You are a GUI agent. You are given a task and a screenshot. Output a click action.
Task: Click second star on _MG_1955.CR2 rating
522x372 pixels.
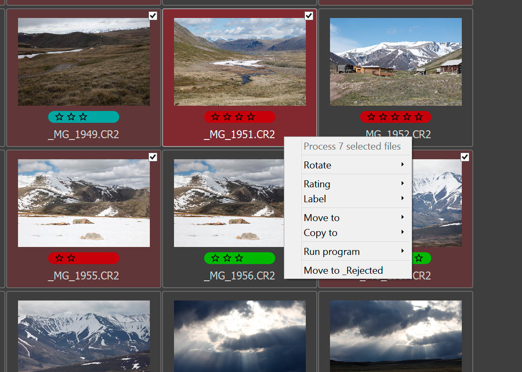71,258
